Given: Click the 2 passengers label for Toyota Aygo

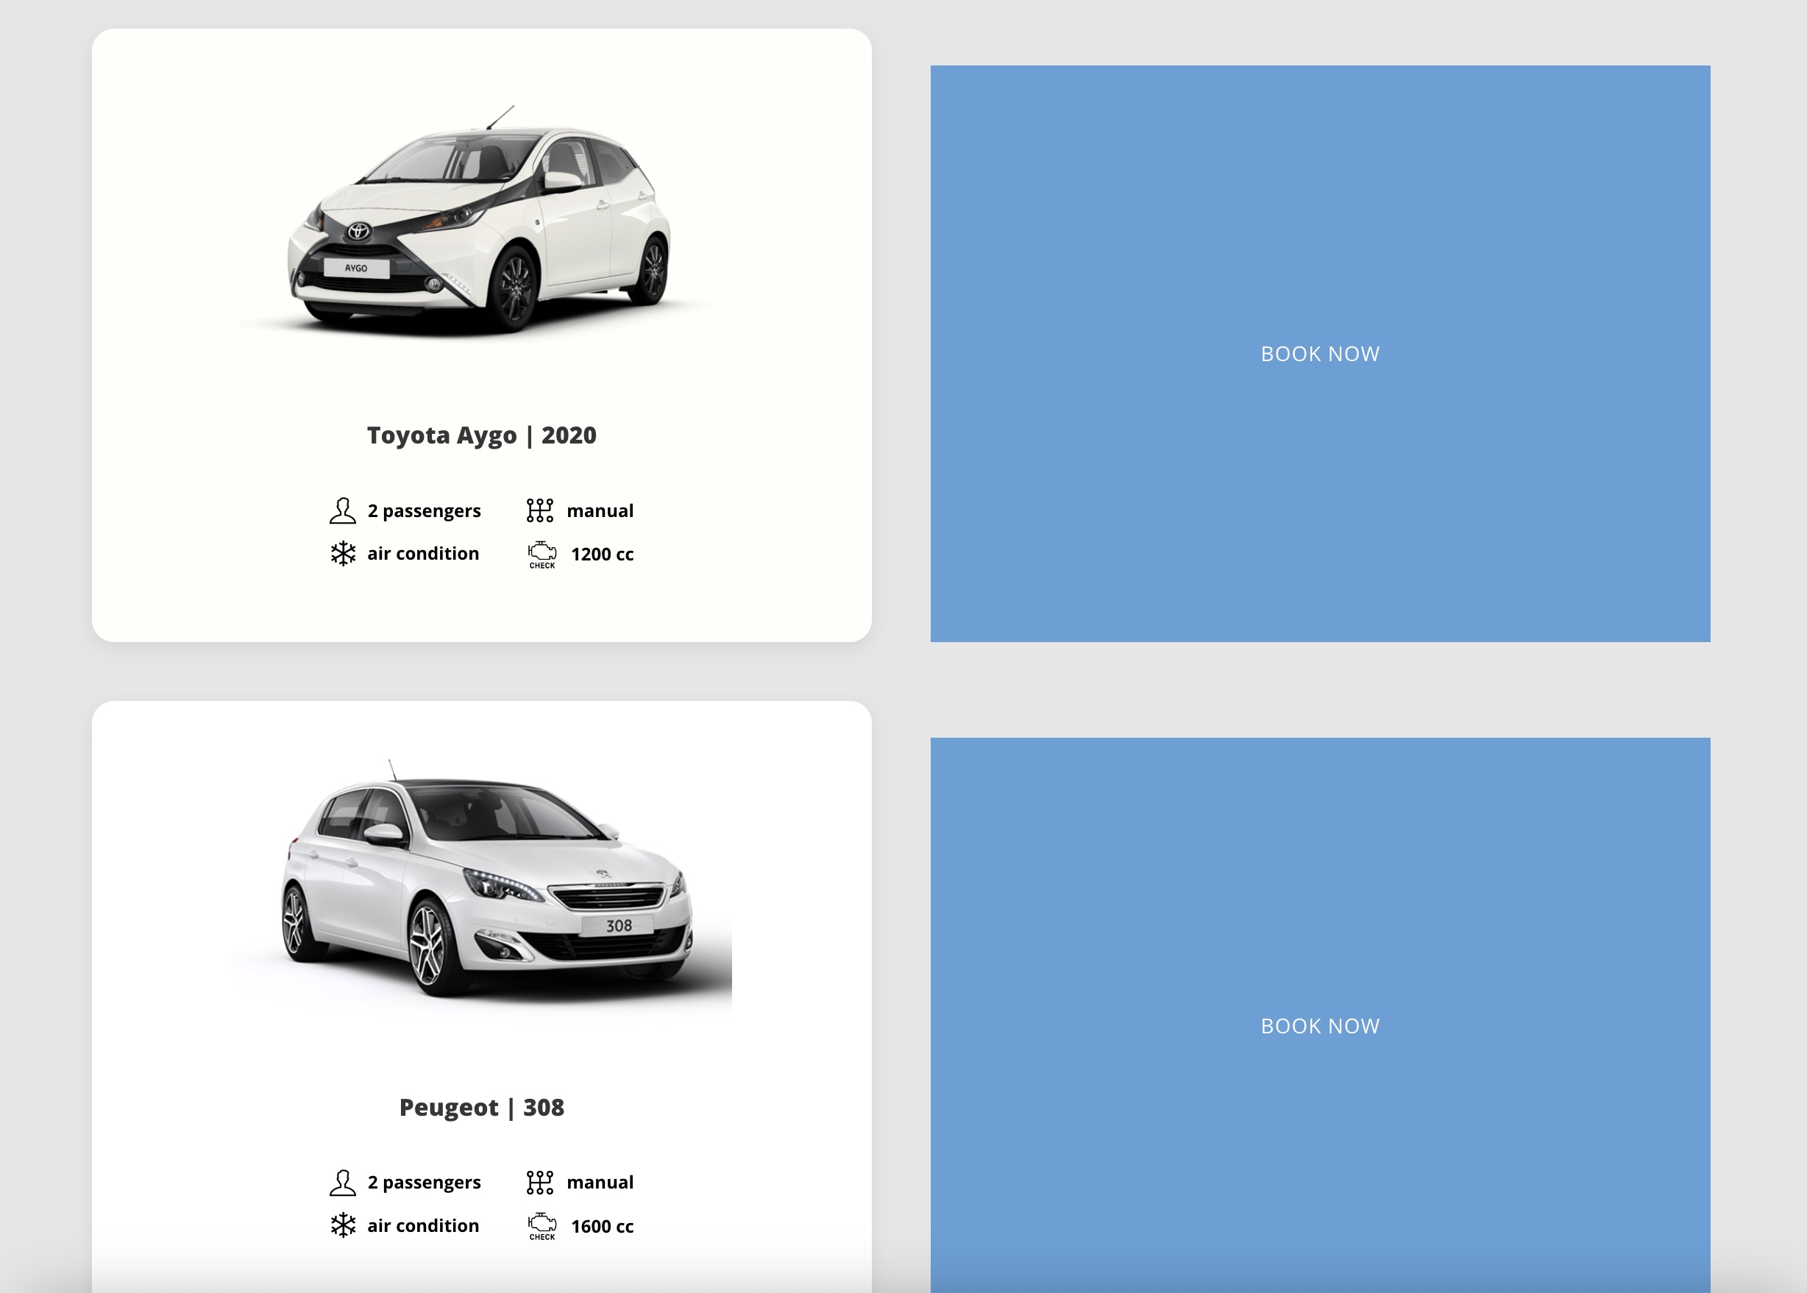Looking at the screenshot, I should (424, 511).
